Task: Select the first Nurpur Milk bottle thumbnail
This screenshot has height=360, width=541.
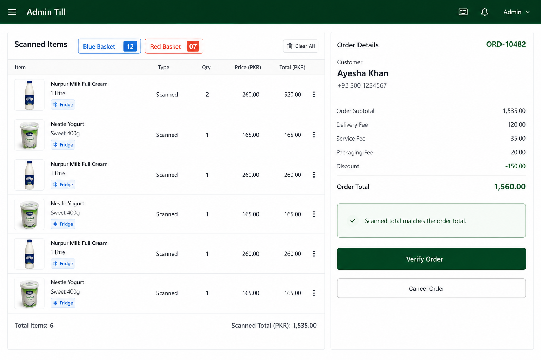Action: (30, 95)
